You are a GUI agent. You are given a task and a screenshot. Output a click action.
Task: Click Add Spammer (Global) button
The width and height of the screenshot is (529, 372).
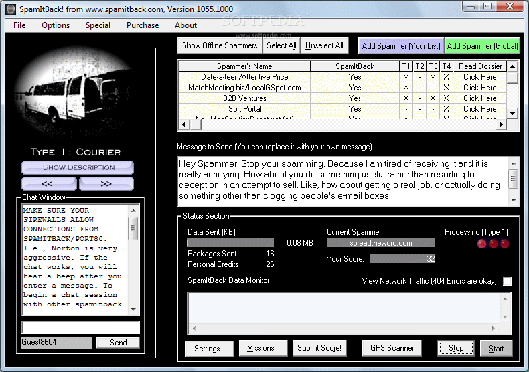[482, 45]
